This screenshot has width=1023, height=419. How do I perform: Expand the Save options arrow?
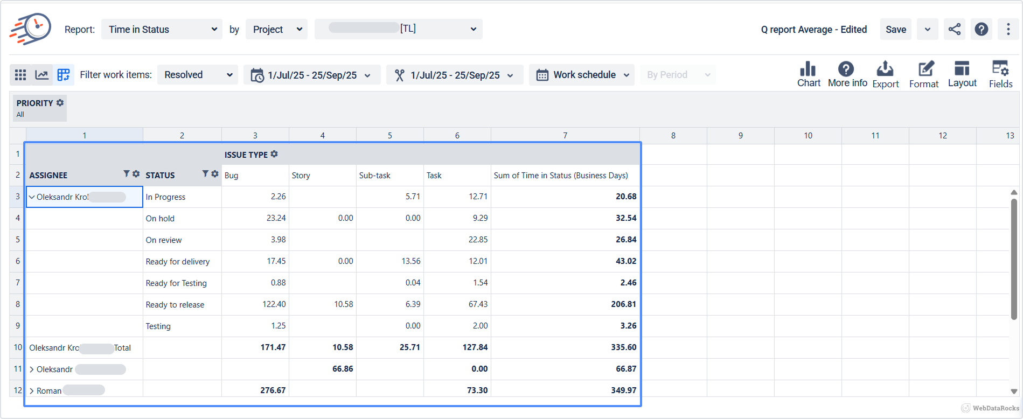click(x=928, y=29)
